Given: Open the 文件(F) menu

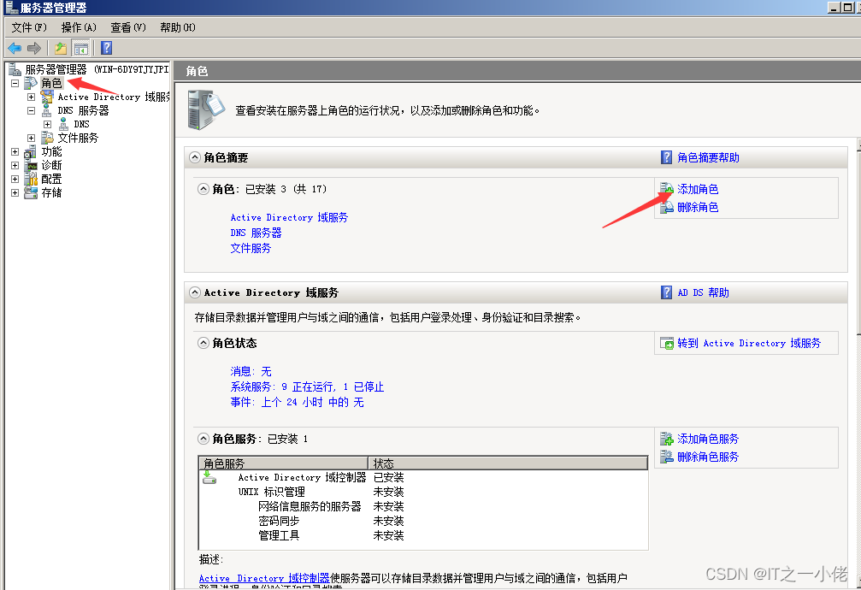Looking at the screenshot, I should pyautogui.click(x=29, y=27).
